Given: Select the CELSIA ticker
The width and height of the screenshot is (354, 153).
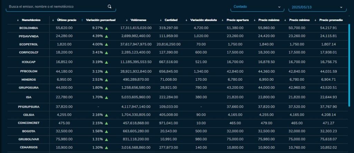Looking at the screenshot, I should [x=29, y=115].
